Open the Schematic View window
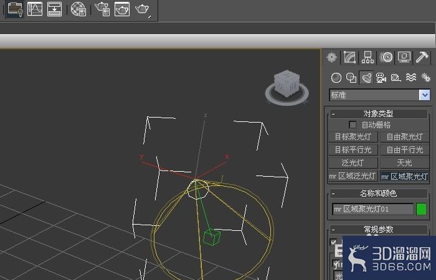Image resolution: width=436 pixels, height=280 pixels. [x=55, y=9]
